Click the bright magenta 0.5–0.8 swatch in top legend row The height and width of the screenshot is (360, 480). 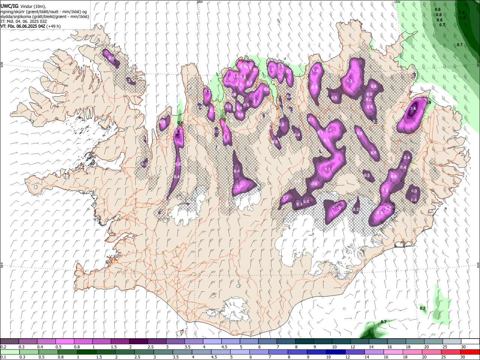tap(64, 342)
